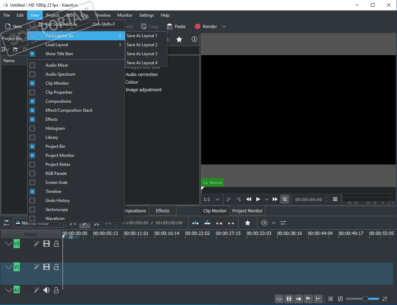
Task: Enable Full Screen Mode checkbox
Action: 32,24
